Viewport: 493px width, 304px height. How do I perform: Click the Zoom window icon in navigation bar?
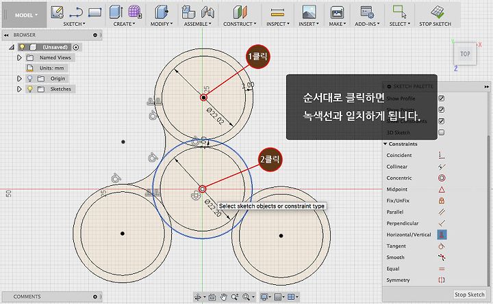click(x=235, y=296)
